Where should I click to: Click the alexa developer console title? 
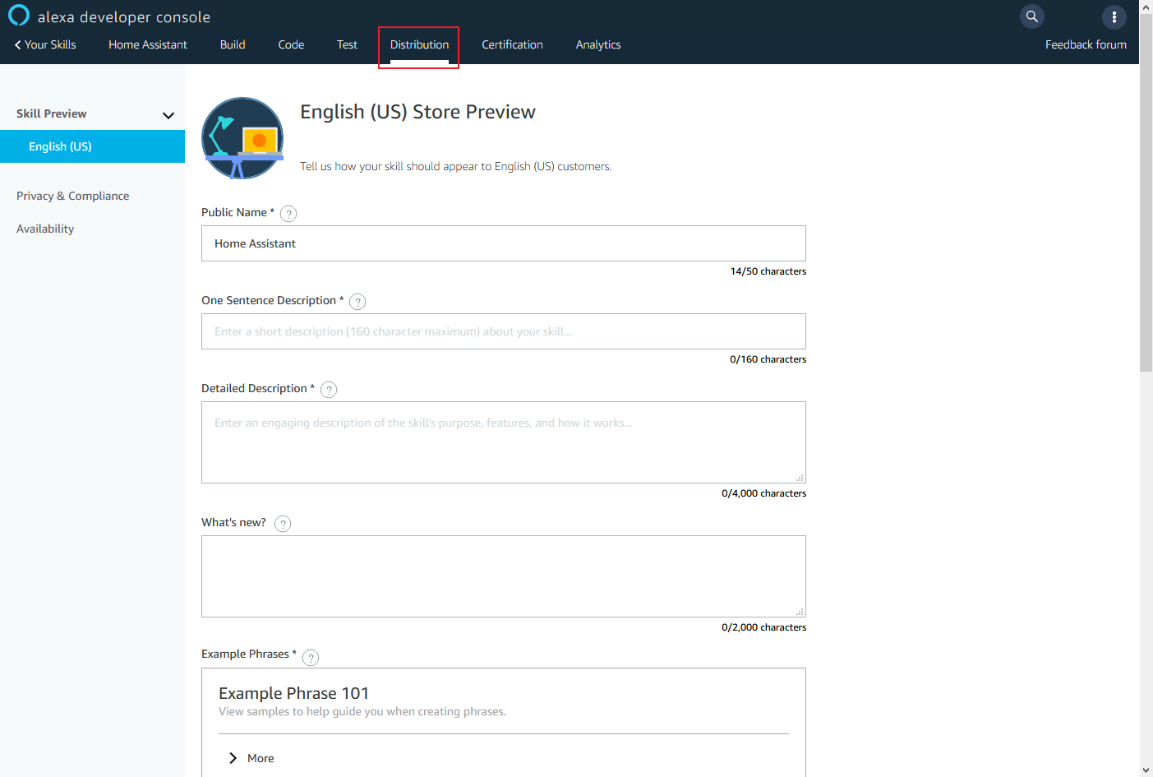coord(124,16)
